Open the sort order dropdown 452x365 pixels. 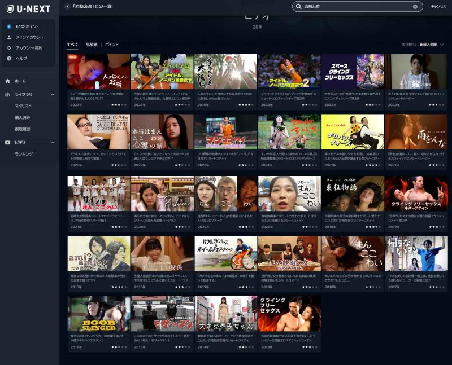coord(432,45)
